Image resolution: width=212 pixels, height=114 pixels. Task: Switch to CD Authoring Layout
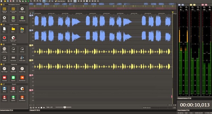[13, 10]
